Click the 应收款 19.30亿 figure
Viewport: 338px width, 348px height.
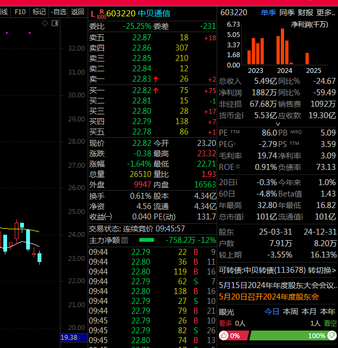pos(322,115)
